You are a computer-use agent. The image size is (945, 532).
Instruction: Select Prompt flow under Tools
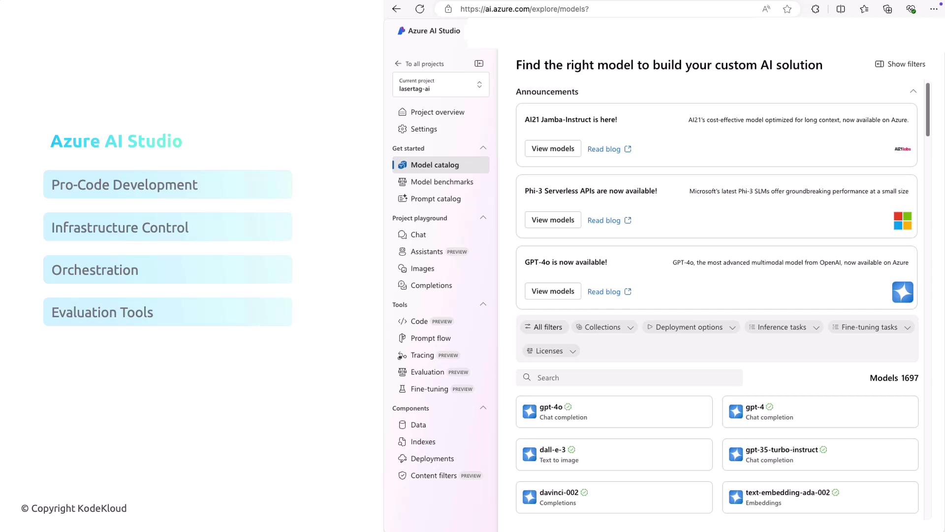coord(430,338)
